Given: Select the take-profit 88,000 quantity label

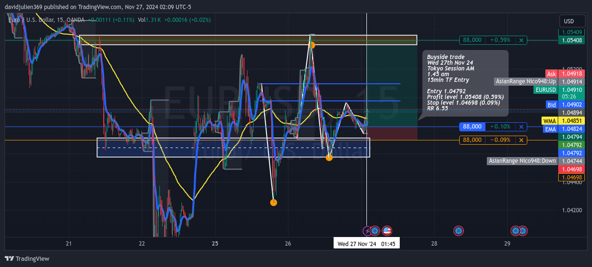Looking at the screenshot, I should coord(472,40).
